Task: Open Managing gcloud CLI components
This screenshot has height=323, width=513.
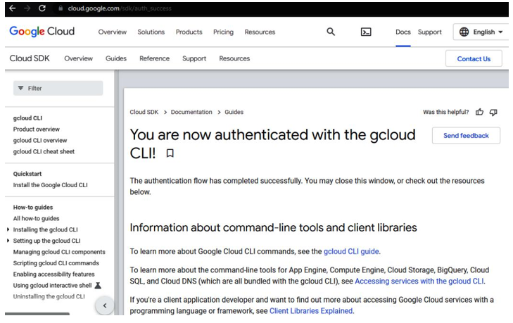Action: (59, 252)
